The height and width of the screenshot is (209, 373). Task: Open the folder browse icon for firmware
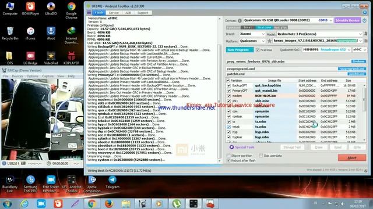point(366,41)
